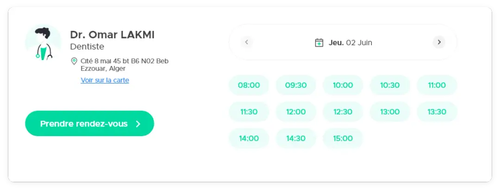Go to the previous day arrow

[x=247, y=42]
